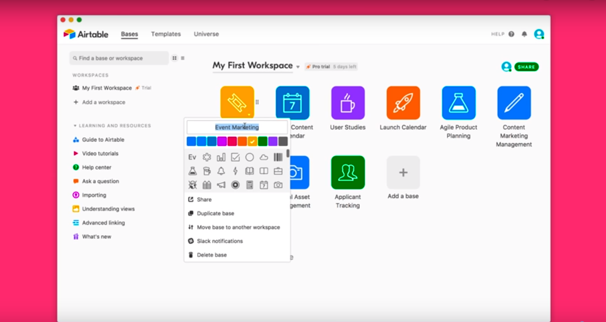Close the Event Marketing base options arrow
The height and width of the screenshot is (322, 606).
click(x=249, y=114)
